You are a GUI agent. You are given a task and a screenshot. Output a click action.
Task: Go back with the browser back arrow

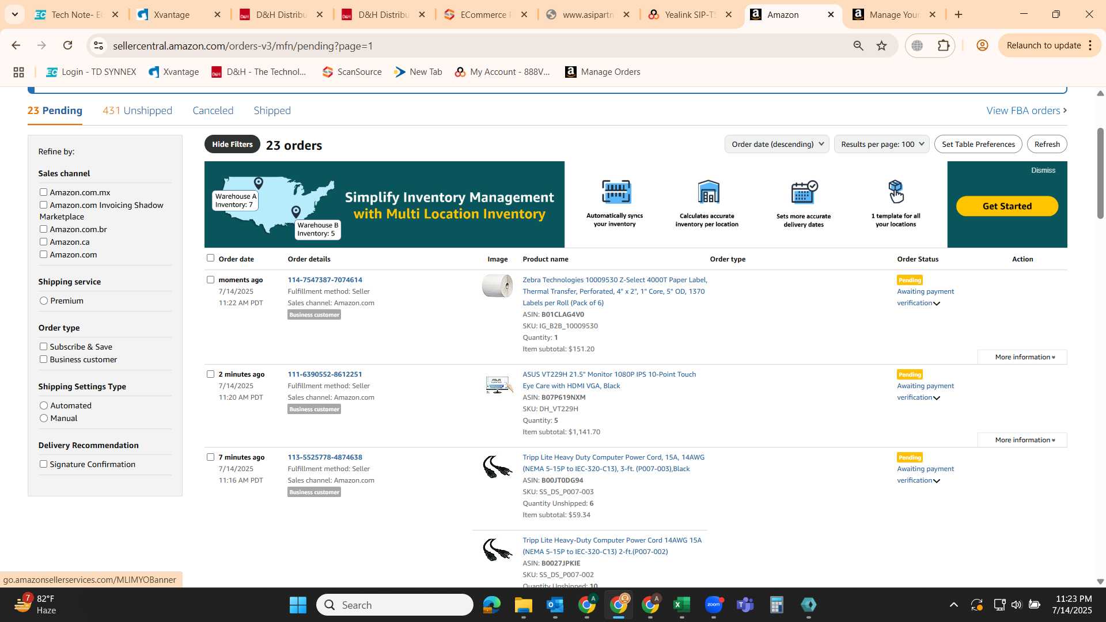(16, 45)
